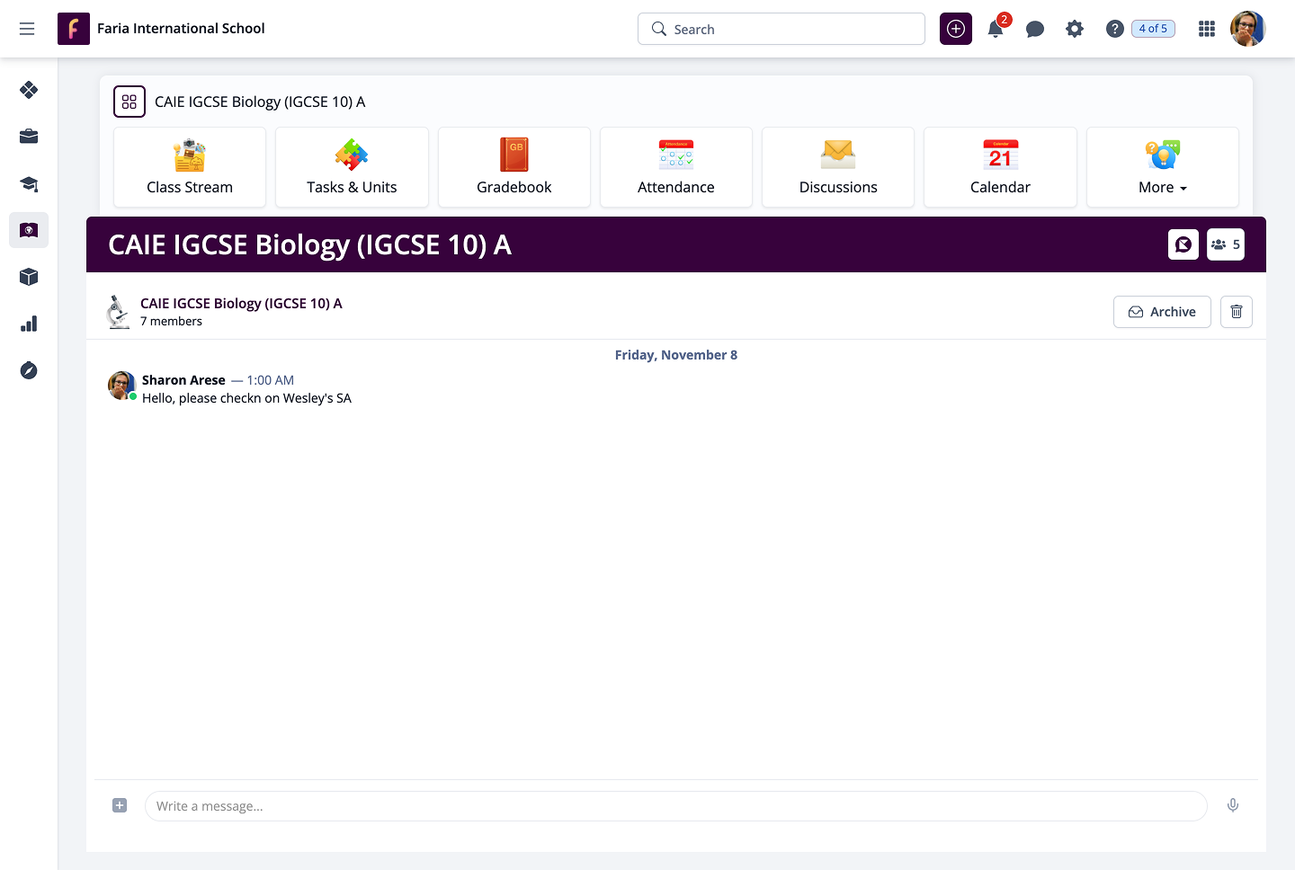Image resolution: width=1295 pixels, height=870 pixels.
Task: Click the help question mark icon
Action: (x=1114, y=30)
